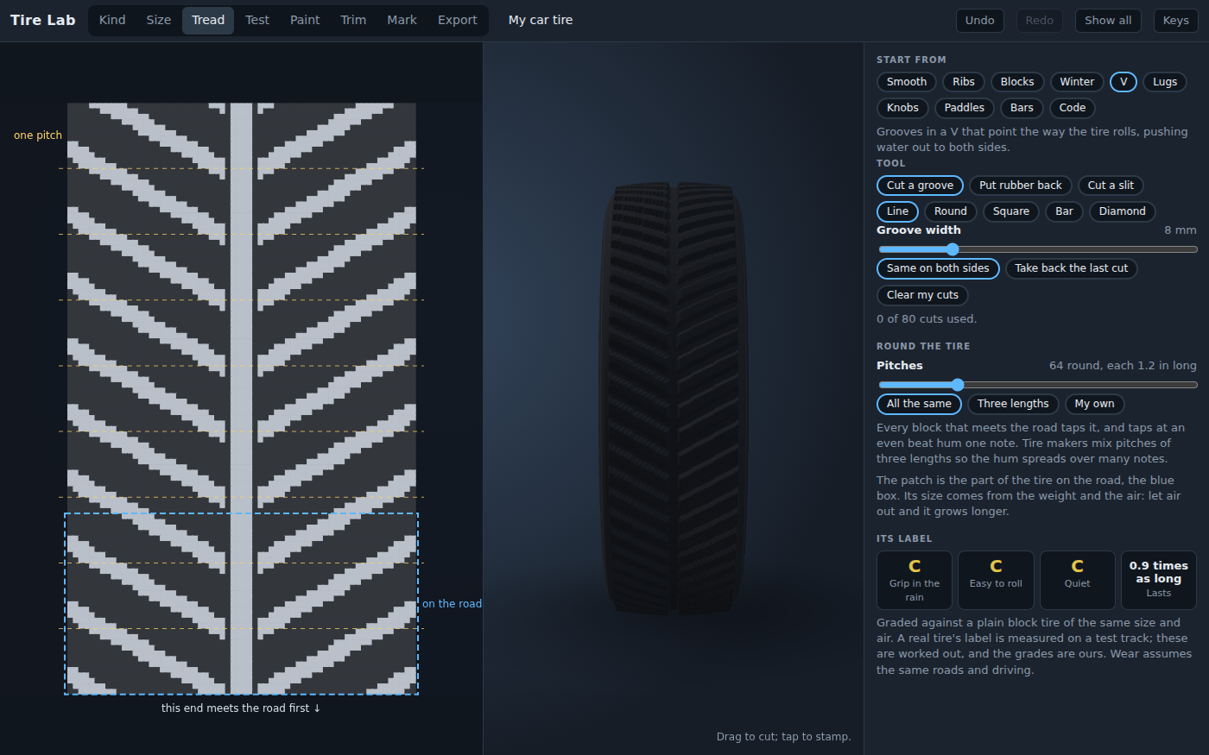1209x755 pixels.
Task: Click the '0.9 times as long' Lasts card
Action: click(x=1159, y=581)
